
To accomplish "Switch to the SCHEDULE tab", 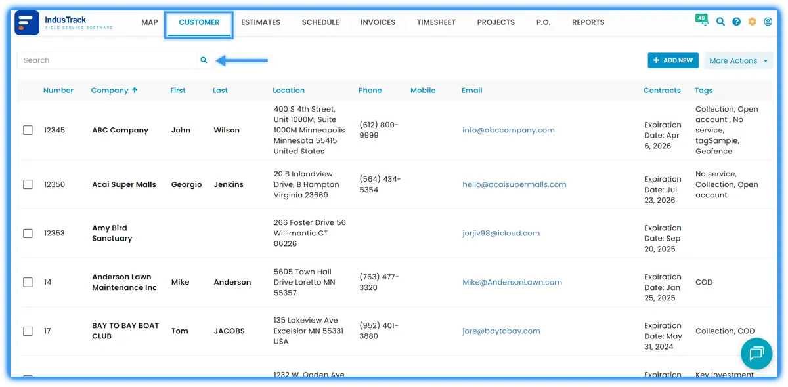I will click(x=320, y=22).
